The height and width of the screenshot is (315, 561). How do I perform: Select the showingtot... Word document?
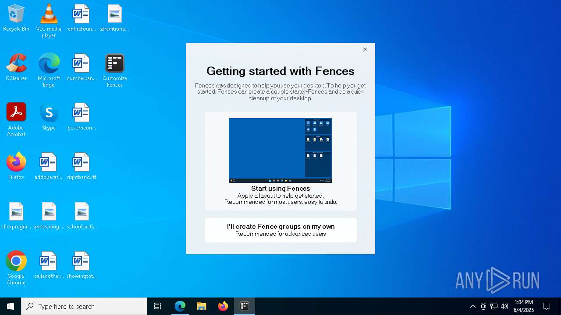tap(82, 266)
